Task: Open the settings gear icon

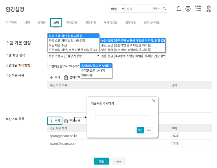Action: pyautogui.click(x=188, y=9)
